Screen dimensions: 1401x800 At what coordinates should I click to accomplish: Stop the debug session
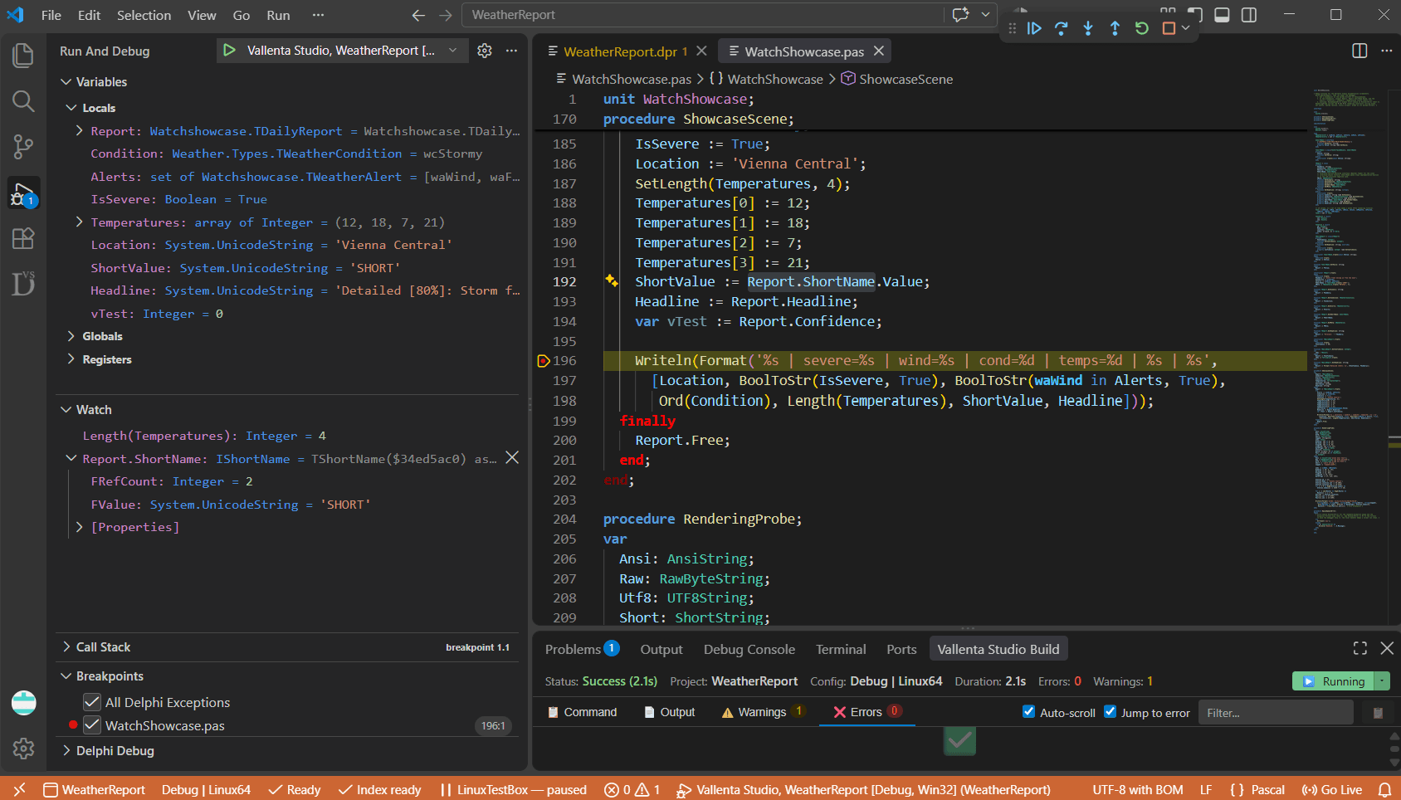coord(1169,28)
